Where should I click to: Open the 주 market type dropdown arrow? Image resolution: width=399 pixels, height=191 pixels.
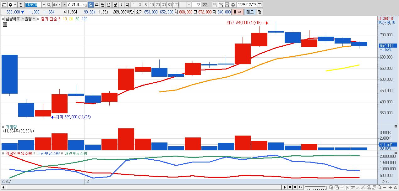pos(15,5)
